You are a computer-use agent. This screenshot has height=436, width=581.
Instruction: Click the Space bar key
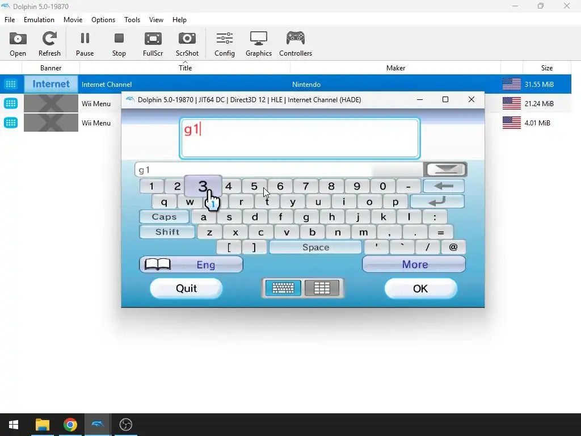pos(315,248)
